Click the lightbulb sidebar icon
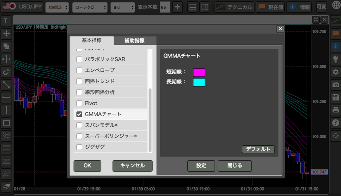 pos(336,59)
